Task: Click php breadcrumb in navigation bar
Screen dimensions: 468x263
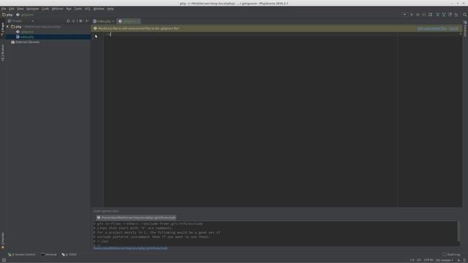Action: tap(7, 15)
